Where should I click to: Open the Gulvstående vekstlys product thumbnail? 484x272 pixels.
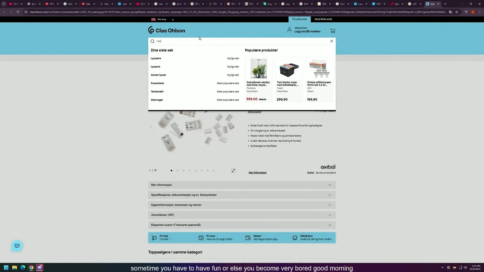click(259, 68)
